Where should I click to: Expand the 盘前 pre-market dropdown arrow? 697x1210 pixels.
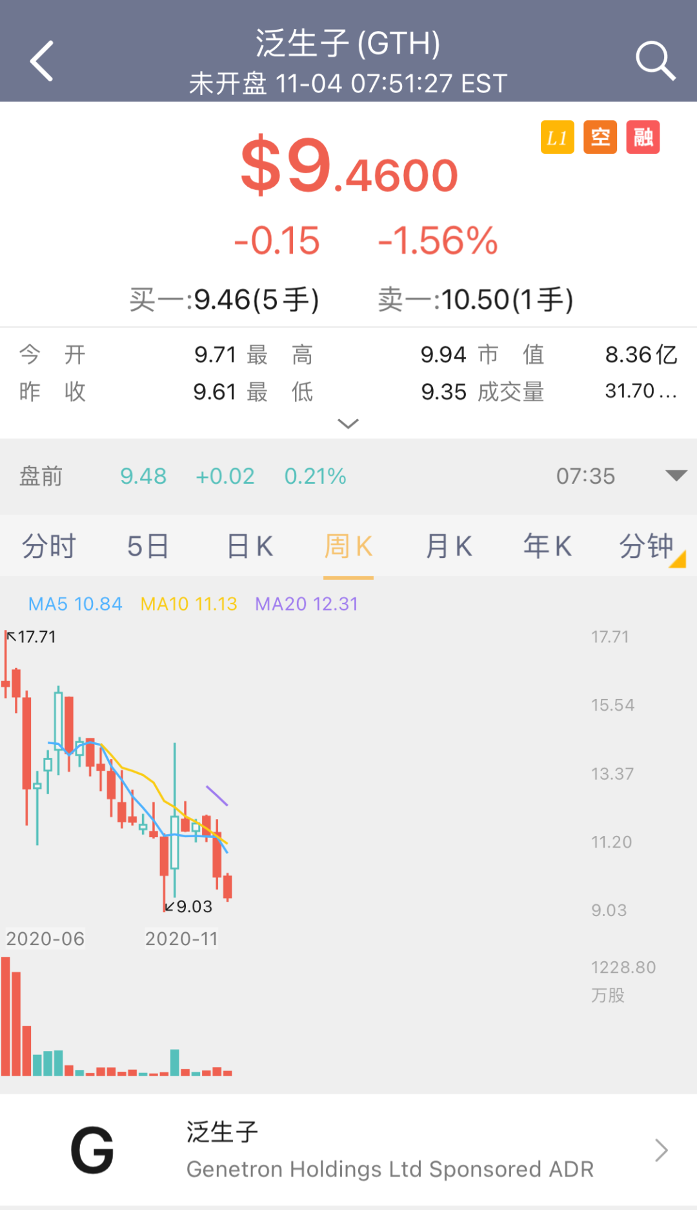676,476
